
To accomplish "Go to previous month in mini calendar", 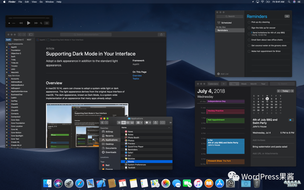I will point(279,91).
